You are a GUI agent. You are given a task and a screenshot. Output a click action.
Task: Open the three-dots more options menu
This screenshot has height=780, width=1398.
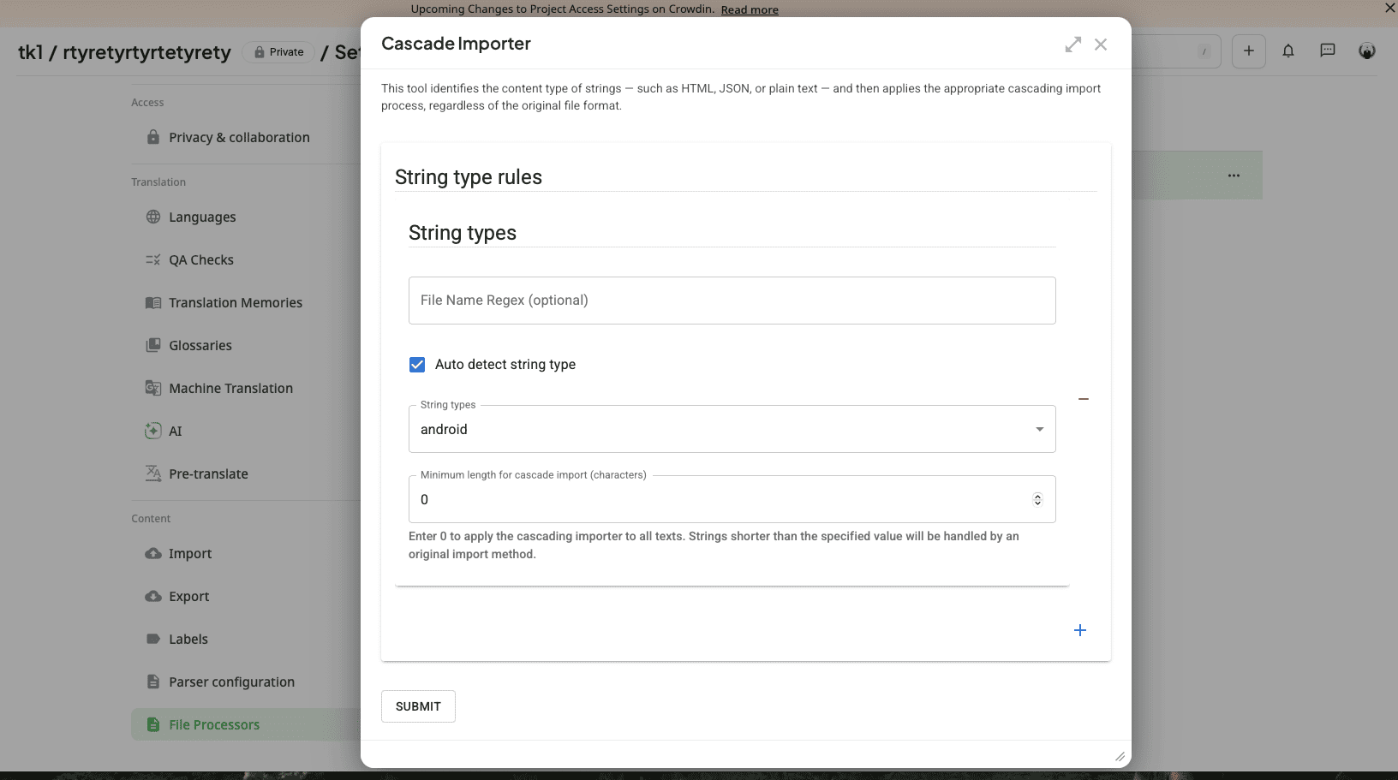[x=1234, y=176]
